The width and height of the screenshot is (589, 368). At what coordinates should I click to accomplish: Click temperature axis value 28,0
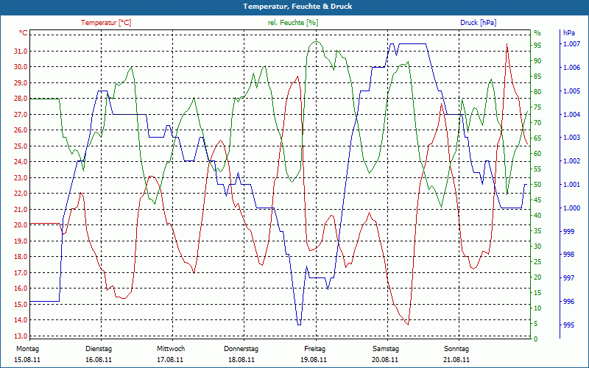pos(21,99)
